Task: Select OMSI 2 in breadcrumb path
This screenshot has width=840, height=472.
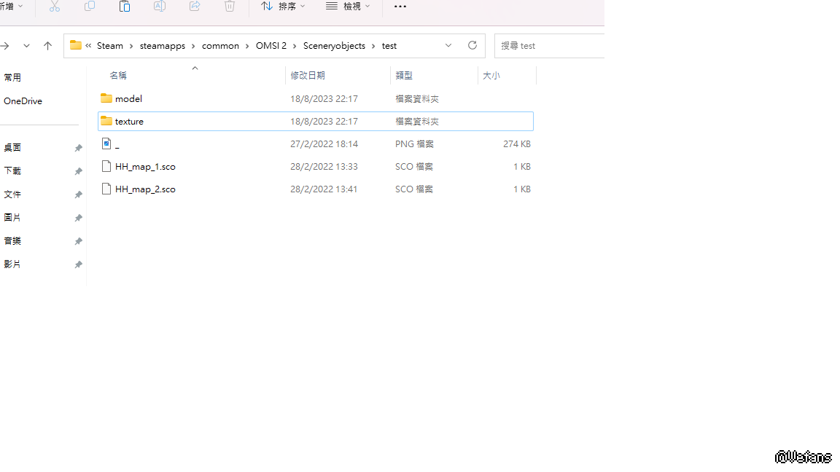Action: click(271, 46)
